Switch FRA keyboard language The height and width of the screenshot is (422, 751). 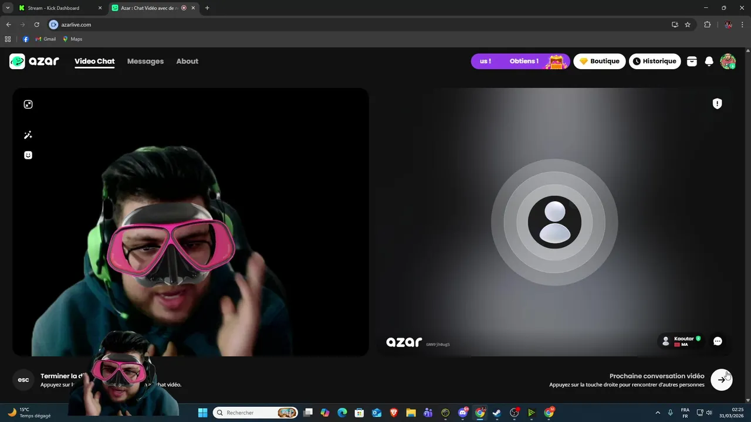685,413
